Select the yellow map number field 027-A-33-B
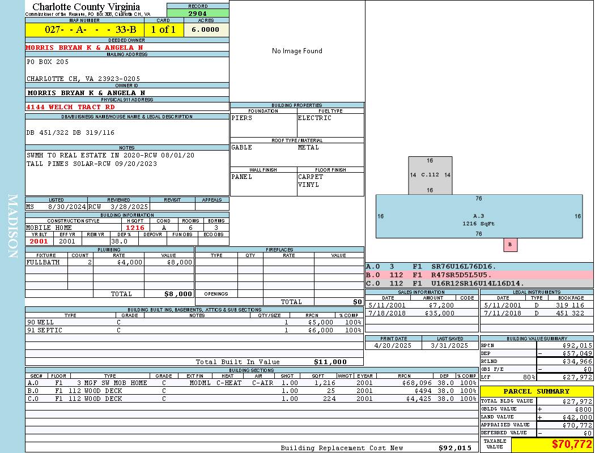The width and height of the screenshot is (595, 453). click(84, 30)
